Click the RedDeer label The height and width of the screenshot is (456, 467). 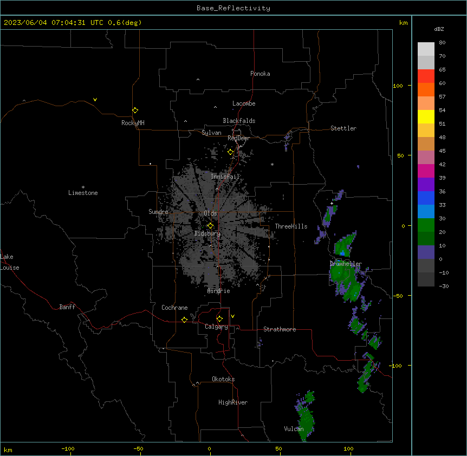(238, 138)
